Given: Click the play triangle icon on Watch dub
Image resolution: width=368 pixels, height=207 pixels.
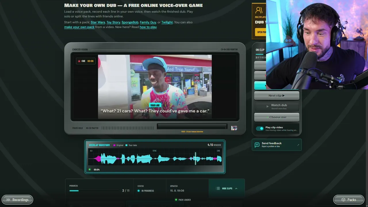Looking at the screenshot, I should click(x=267, y=106).
